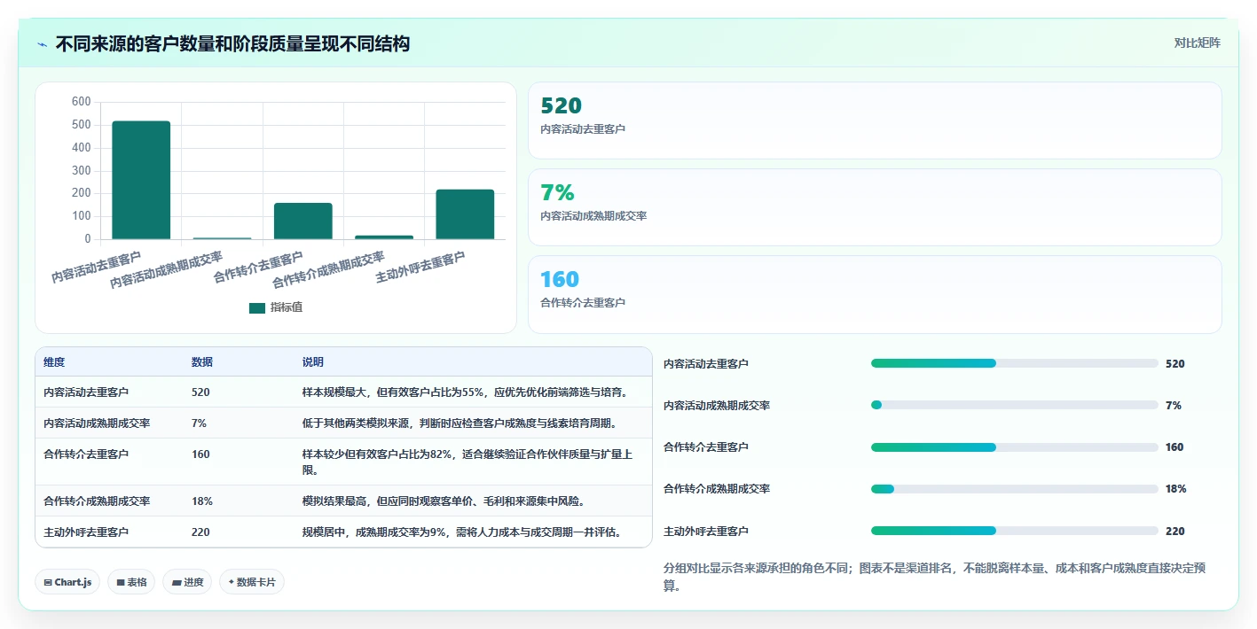Click the table data value 18%
The image size is (1257, 629).
202,501
